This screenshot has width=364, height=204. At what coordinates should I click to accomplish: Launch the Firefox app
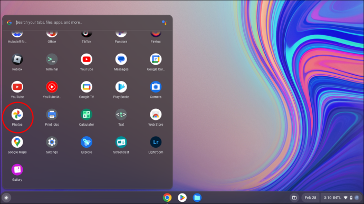click(156, 34)
